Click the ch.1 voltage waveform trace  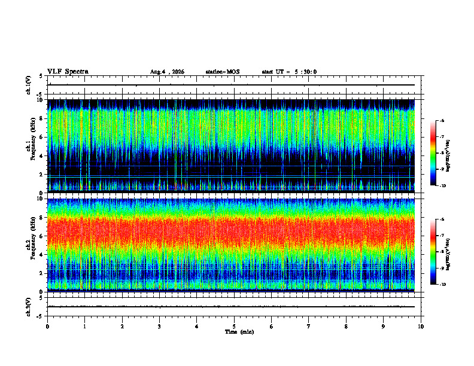(x=231, y=85)
